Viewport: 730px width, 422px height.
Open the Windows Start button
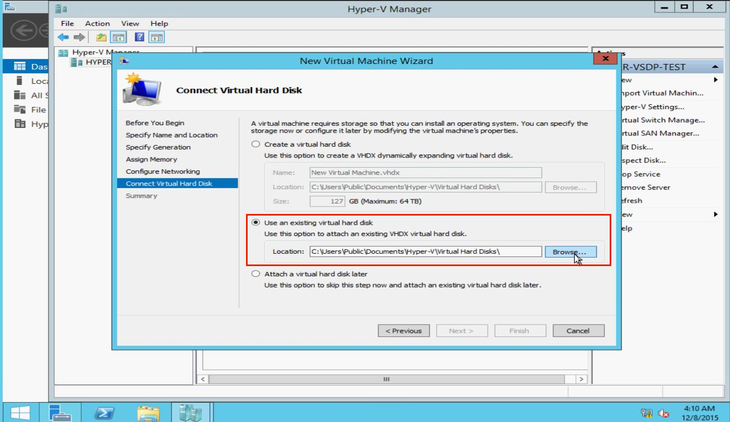click(20, 413)
